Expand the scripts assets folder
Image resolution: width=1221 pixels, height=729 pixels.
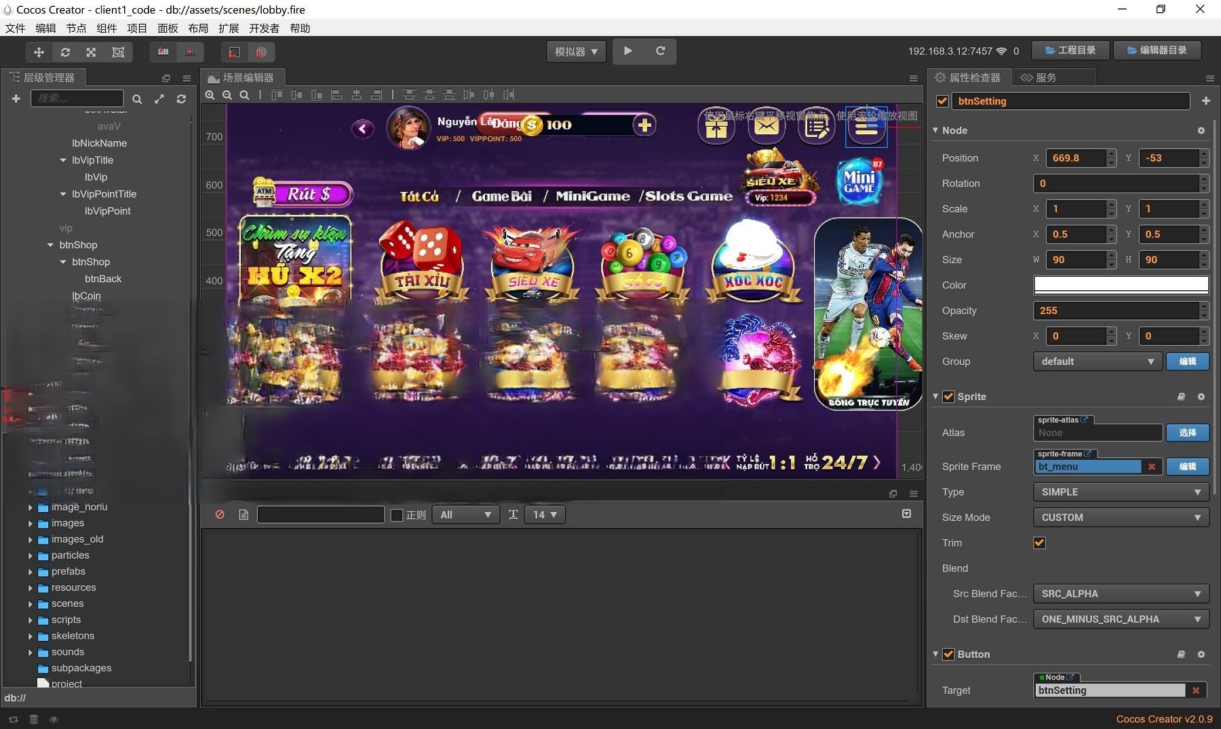30,620
